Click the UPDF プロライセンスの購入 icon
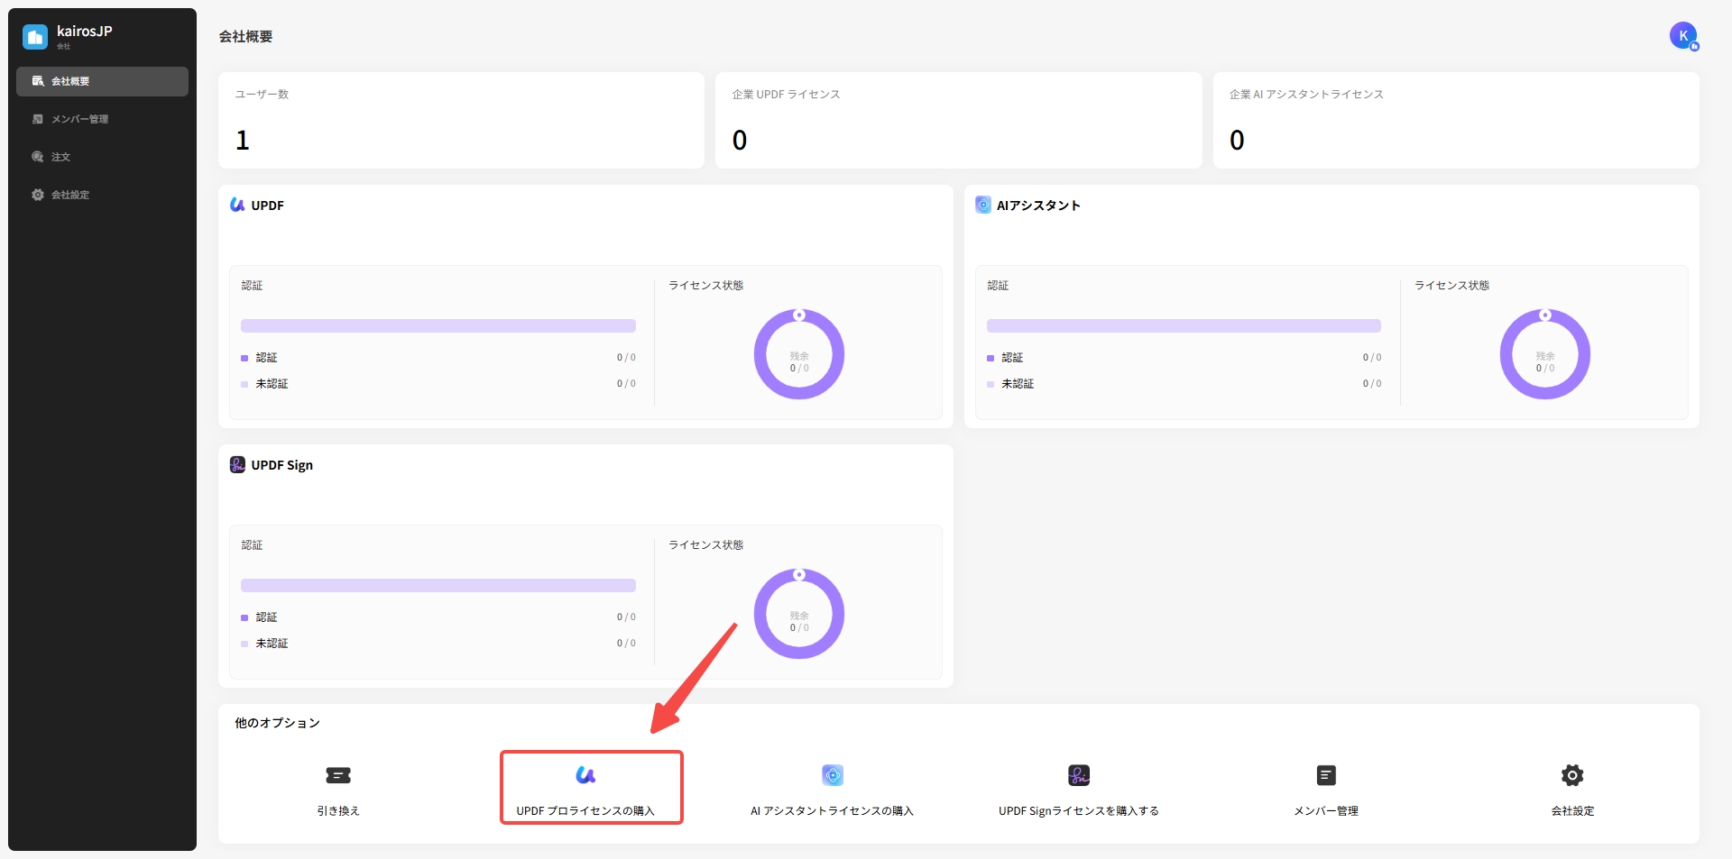The height and width of the screenshot is (859, 1732). click(x=585, y=775)
